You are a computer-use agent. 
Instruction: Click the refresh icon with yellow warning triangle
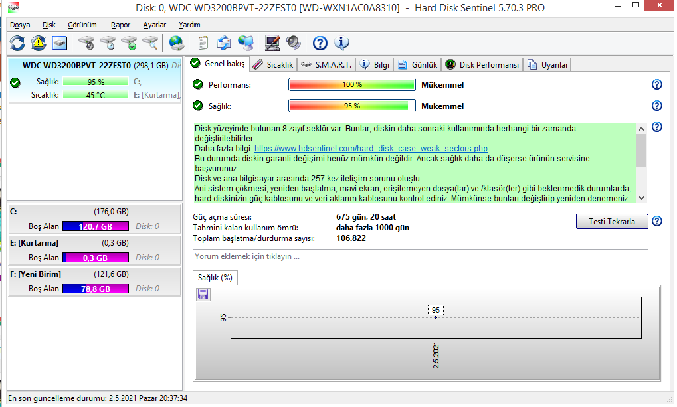pyautogui.click(x=39, y=42)
